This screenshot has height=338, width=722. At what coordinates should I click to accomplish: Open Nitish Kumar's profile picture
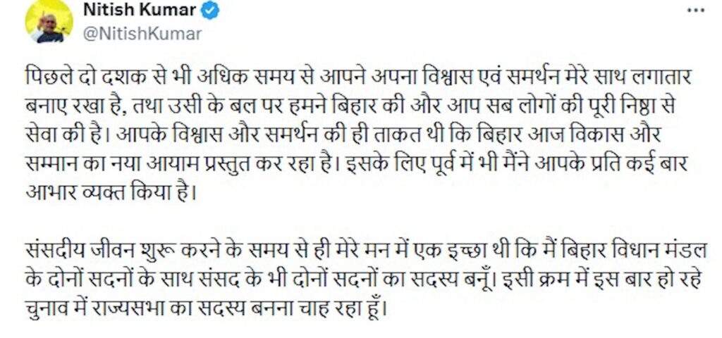pos(49,21)
